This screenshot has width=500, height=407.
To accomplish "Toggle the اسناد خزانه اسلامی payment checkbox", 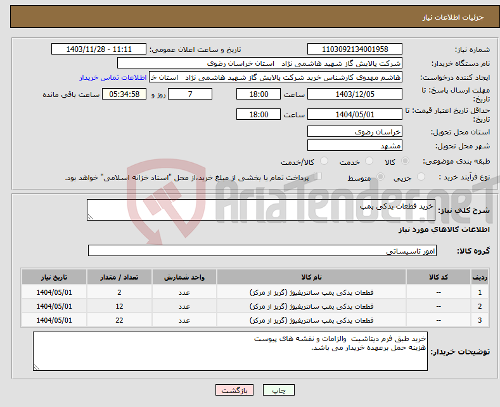I will pyautogui.click(x=317, y=176).
